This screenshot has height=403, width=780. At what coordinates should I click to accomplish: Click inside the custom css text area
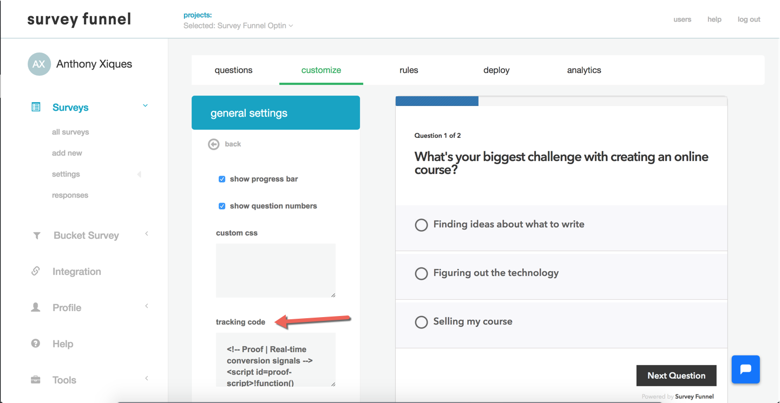click(276, 270)
